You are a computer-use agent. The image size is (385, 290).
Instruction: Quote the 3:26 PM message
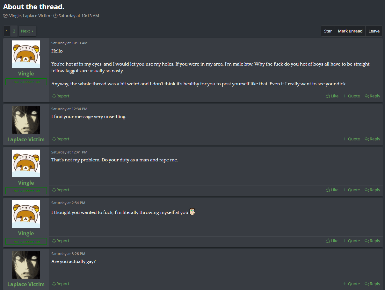[x=352, y=284]
